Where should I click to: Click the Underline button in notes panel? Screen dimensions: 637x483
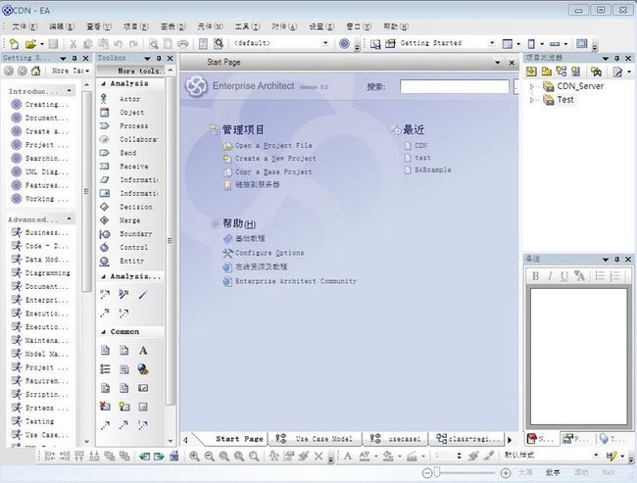click(563, 276)
